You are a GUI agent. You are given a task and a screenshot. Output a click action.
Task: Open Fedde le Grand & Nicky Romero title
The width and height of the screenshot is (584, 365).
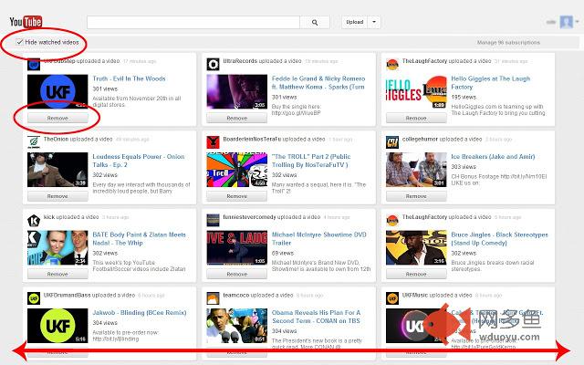pyautogui.click(x=318, y=83)
